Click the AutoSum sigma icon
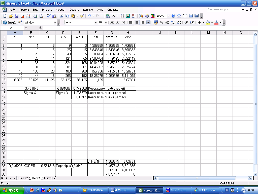The height and width of the screenshot is (194, 258). [x=113, y=16]
